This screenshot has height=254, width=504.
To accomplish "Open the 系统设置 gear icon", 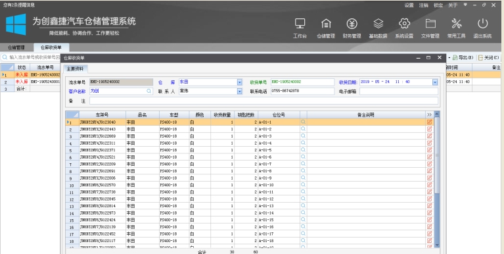I will point(404,28).
